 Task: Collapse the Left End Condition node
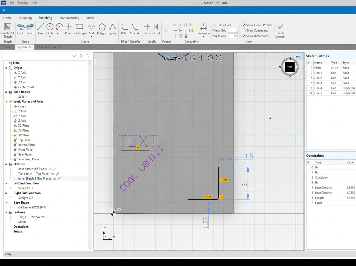[6, 183]
